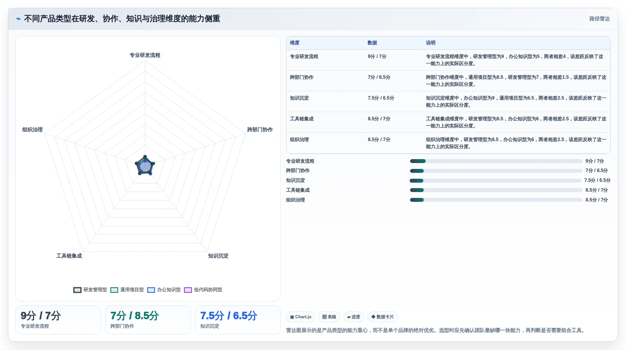Click the 通用项目型 legend label
Screen dimensions: 626x350
[x=132, y=290]
